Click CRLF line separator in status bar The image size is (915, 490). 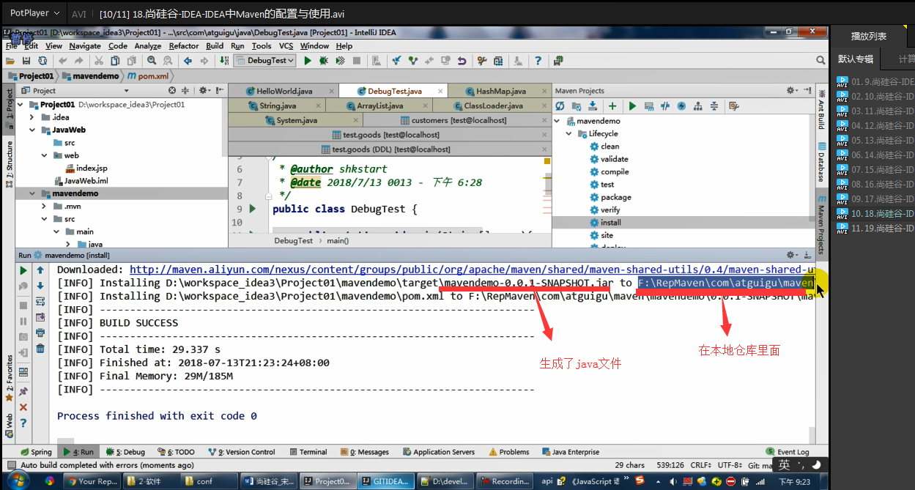pyautogui.click(x=700, y=465)
